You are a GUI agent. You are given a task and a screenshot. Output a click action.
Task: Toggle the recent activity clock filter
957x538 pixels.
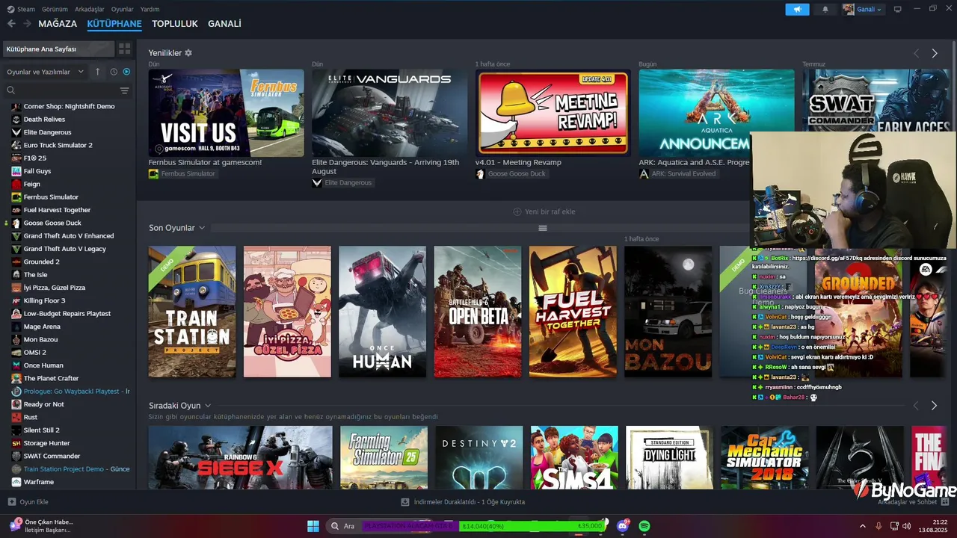tap(114, 72)
